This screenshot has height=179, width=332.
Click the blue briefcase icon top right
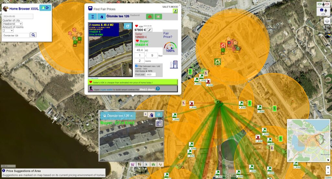(x=321, y=10)
